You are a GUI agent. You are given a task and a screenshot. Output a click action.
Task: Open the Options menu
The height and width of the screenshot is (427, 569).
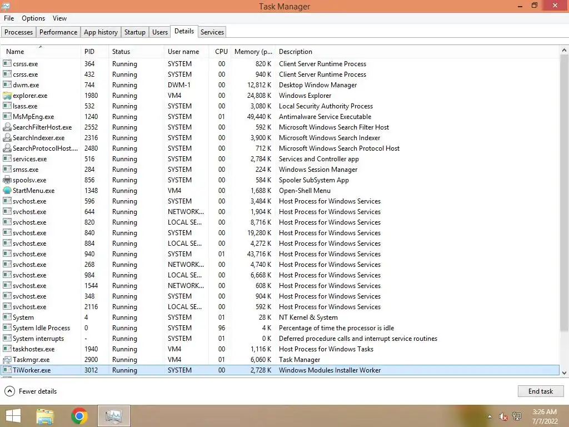(x=33, y=18)
